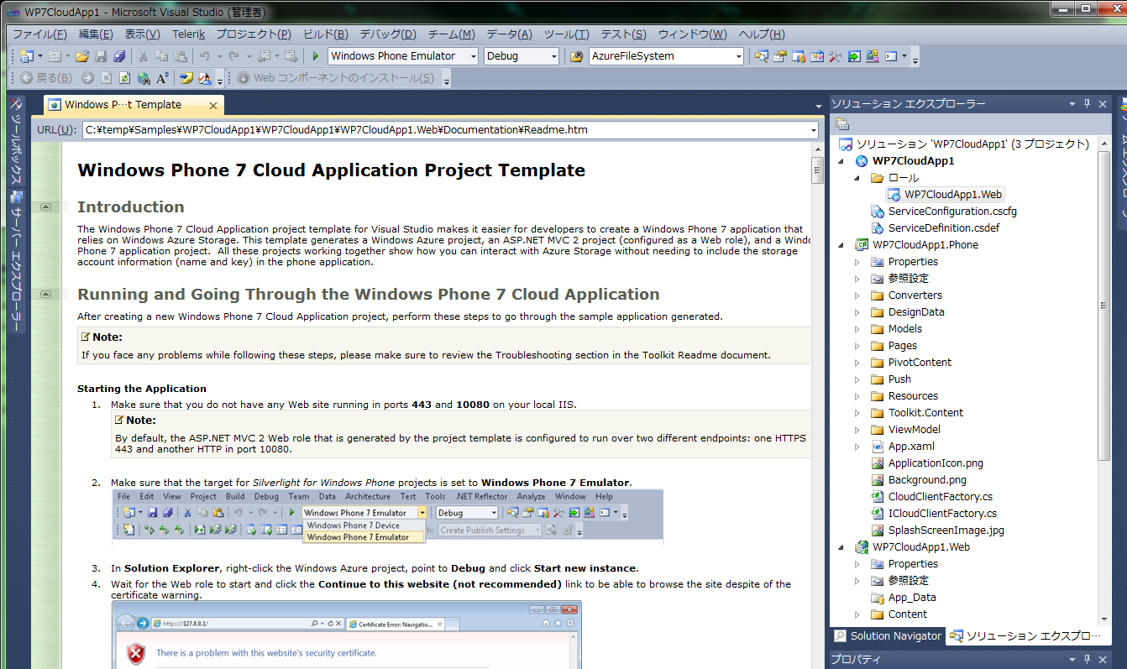Open the ビルド(B) menu

[325, 34]
